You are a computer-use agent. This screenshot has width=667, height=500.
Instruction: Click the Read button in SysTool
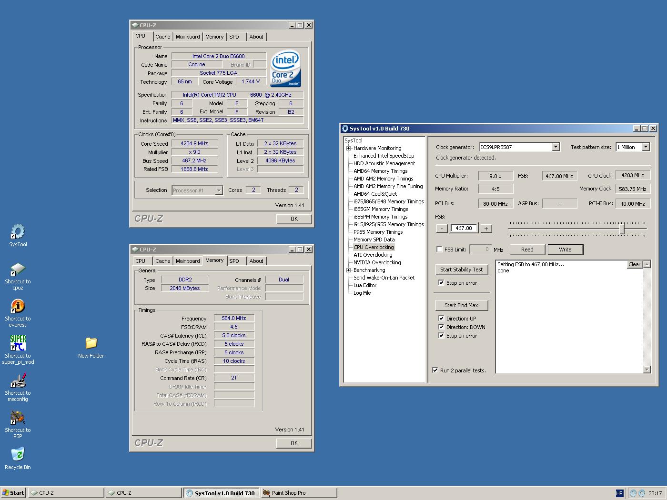coord(527,250)
